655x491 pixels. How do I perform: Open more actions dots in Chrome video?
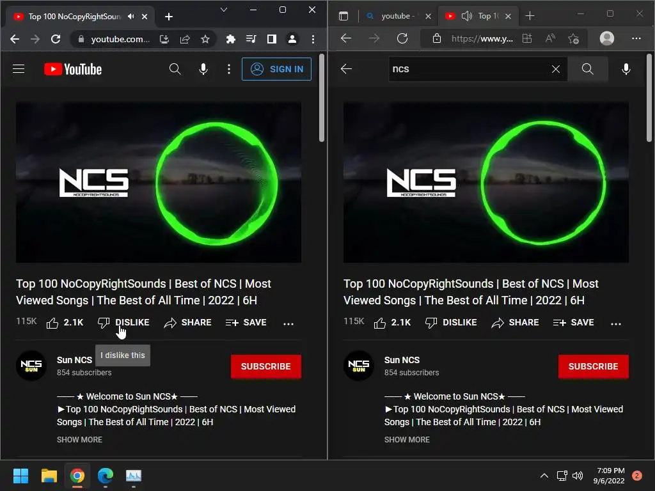288,323
